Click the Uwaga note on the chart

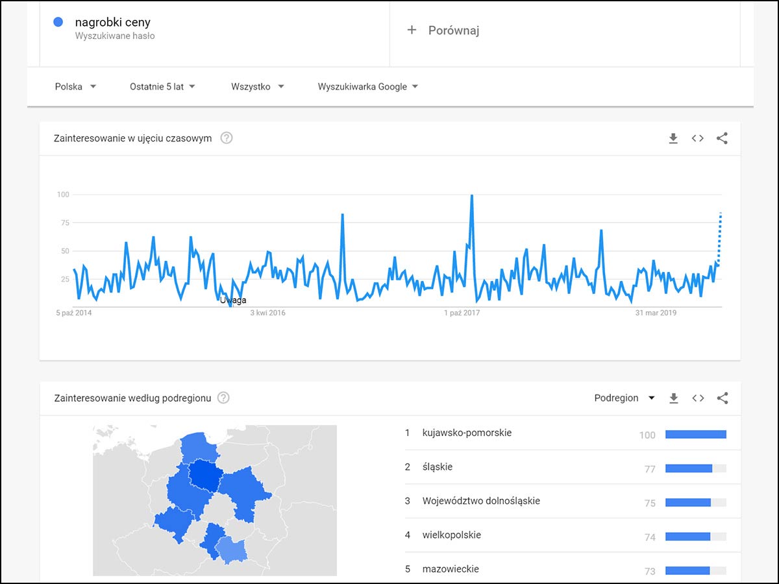pyautogui.click(x=233, y=300)
